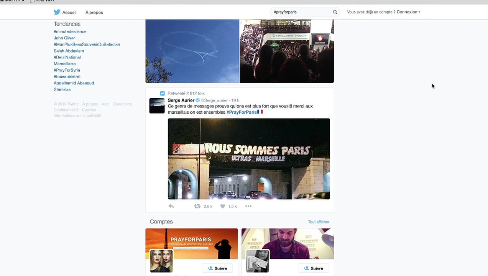Click the footer Confidentialité link
Viewport: 488px width, 276px height.
tap(66, 110)
